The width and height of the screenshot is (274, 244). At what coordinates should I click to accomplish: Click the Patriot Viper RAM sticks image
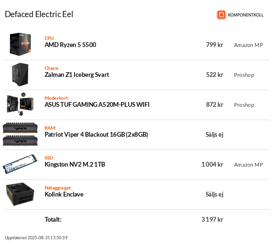(20, 134)
